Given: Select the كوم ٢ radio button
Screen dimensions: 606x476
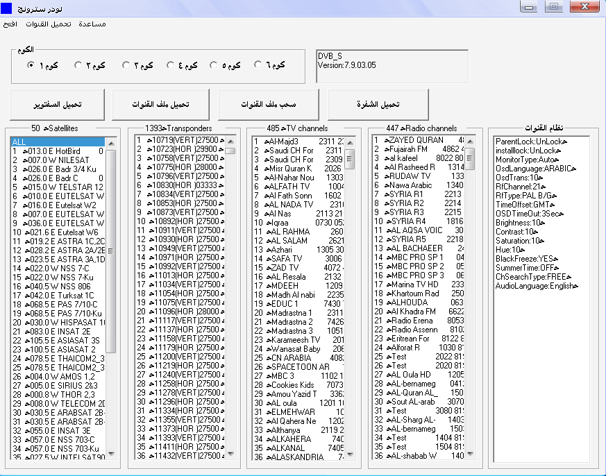Looking at the screenshot, I should tap(78, 65).
